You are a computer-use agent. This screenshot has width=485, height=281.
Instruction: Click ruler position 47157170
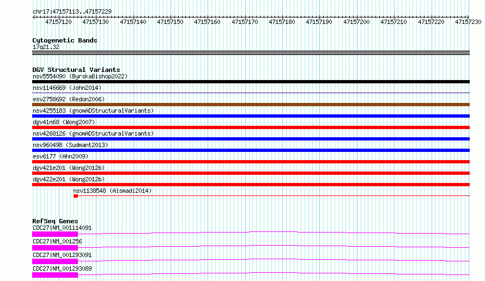pos(245,22)
